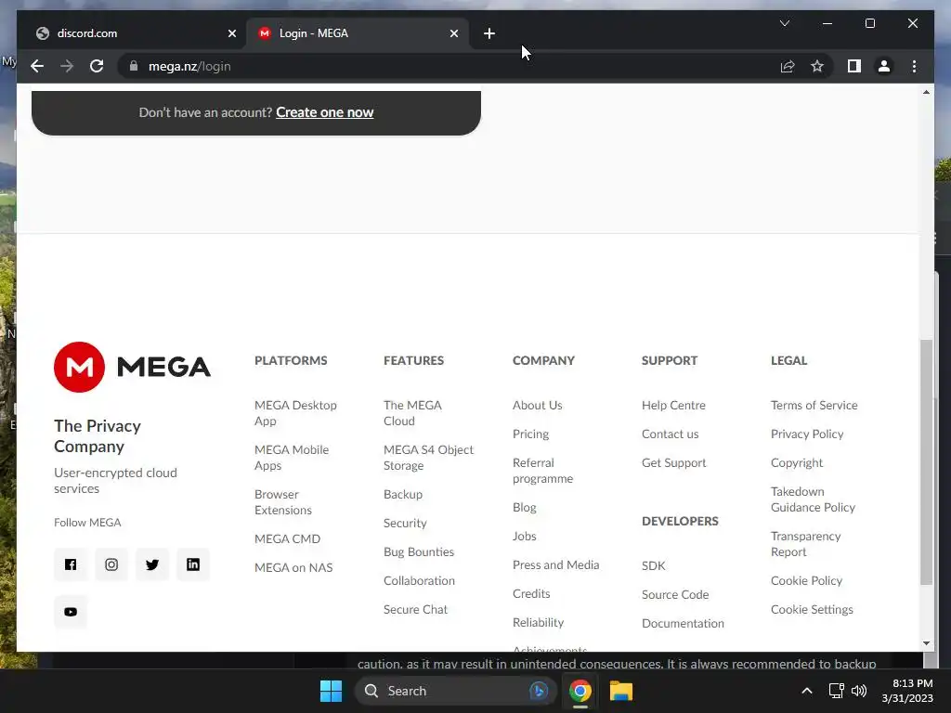Viewport: 951px width, 713px height.
Task: Open the Backup feature link
Action: pyautogui.click(x=403, y=494)
